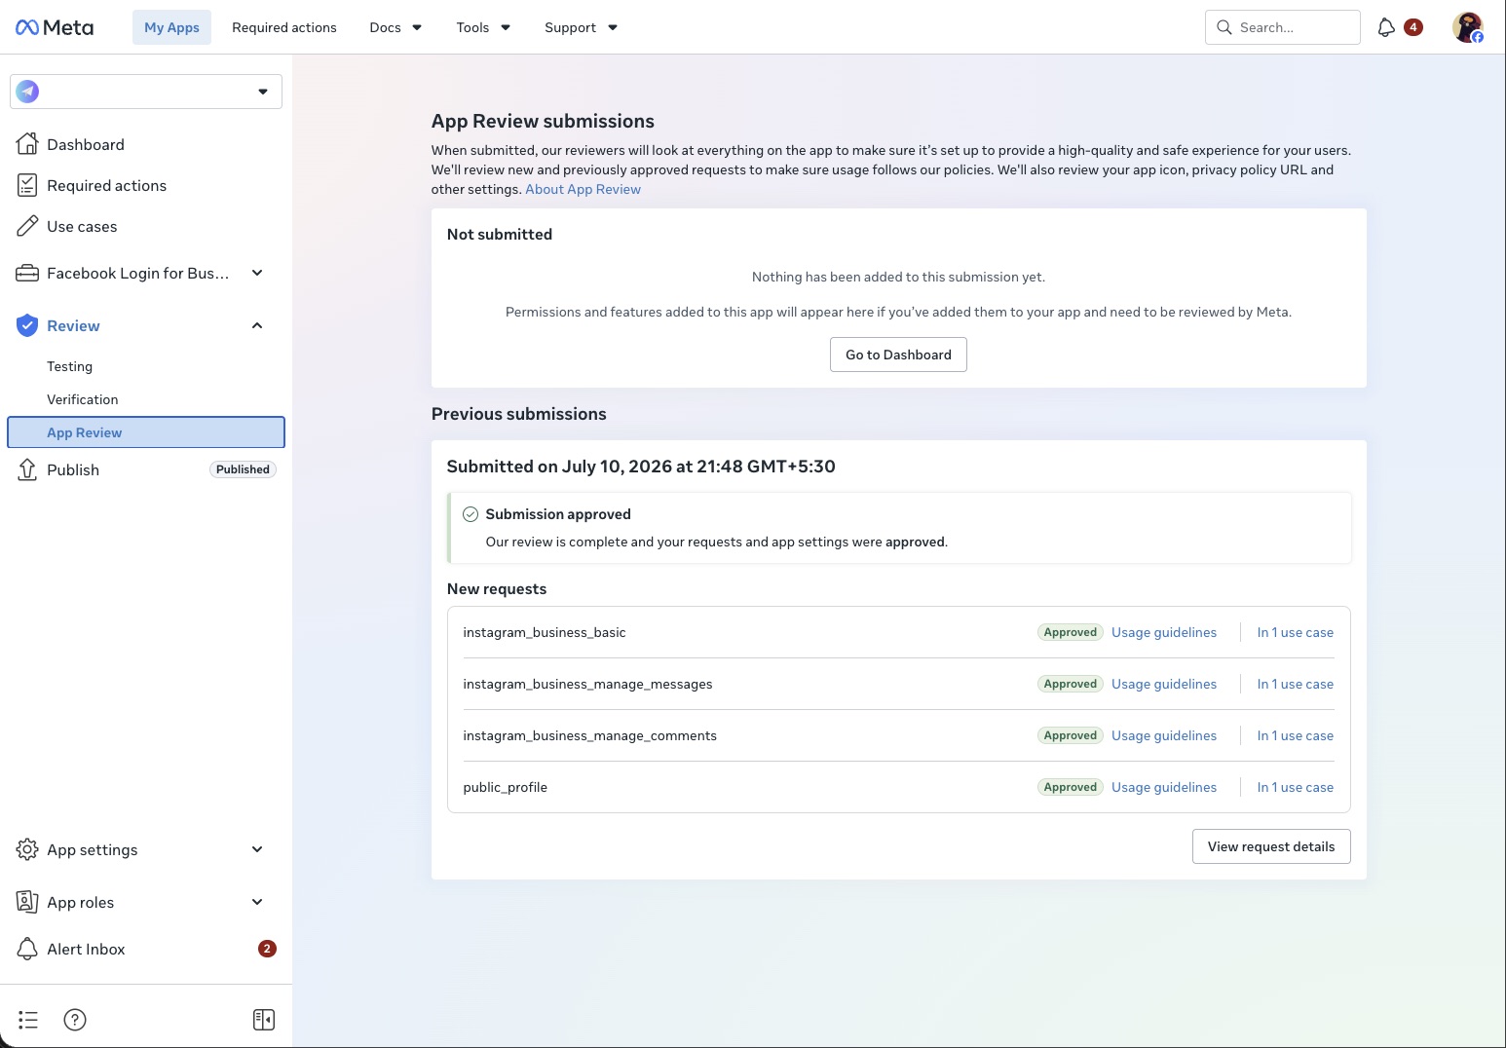The image size is (1506, 1048).
Task: Select the My Apps tab
Action: tap(171, 27)
